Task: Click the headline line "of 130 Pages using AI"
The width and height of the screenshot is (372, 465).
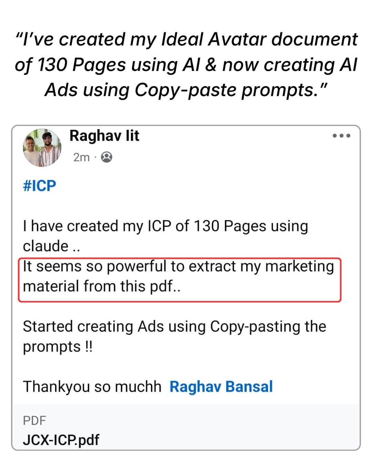Action: (x=186, y=65)
